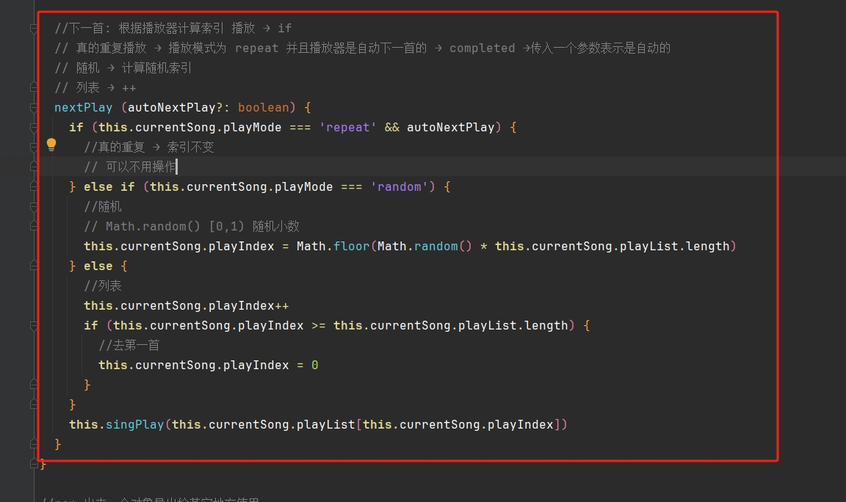Fold the comment block starting with 下一首

[34, 29]
